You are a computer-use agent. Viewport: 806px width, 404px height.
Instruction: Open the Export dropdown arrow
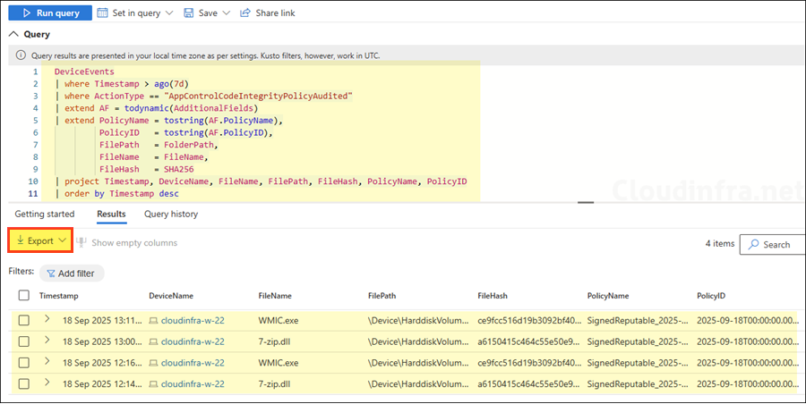click(x=63, y=241)
